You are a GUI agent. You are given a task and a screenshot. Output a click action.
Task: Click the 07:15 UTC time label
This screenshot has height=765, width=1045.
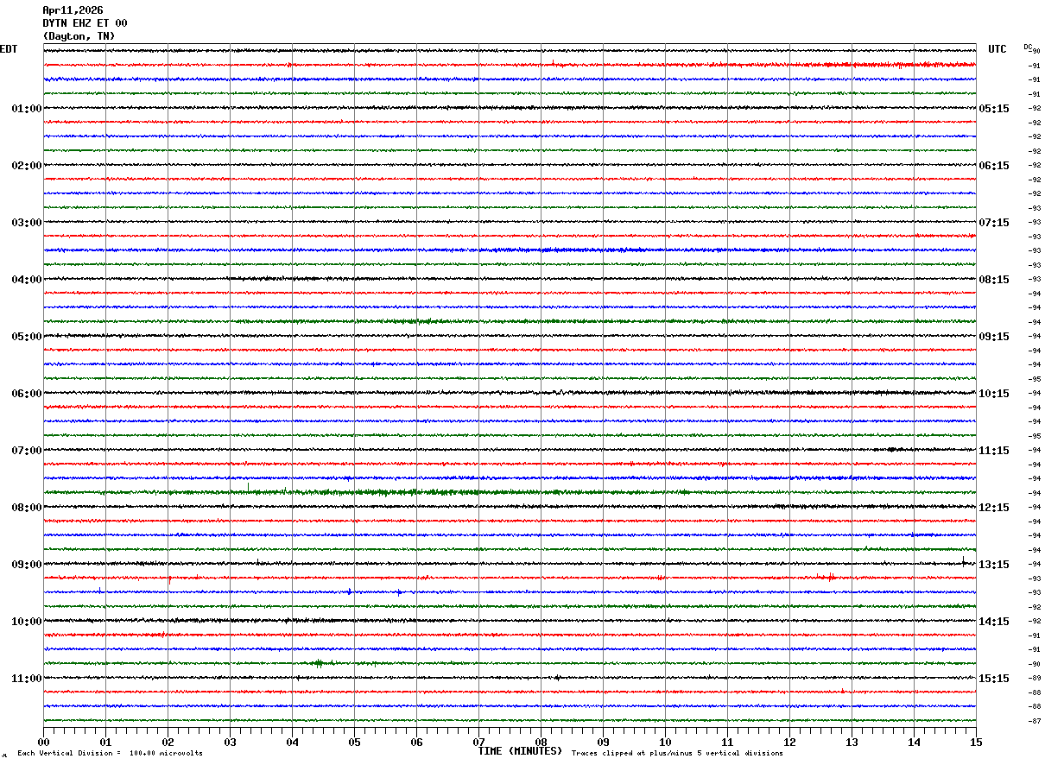click(994, 223)
